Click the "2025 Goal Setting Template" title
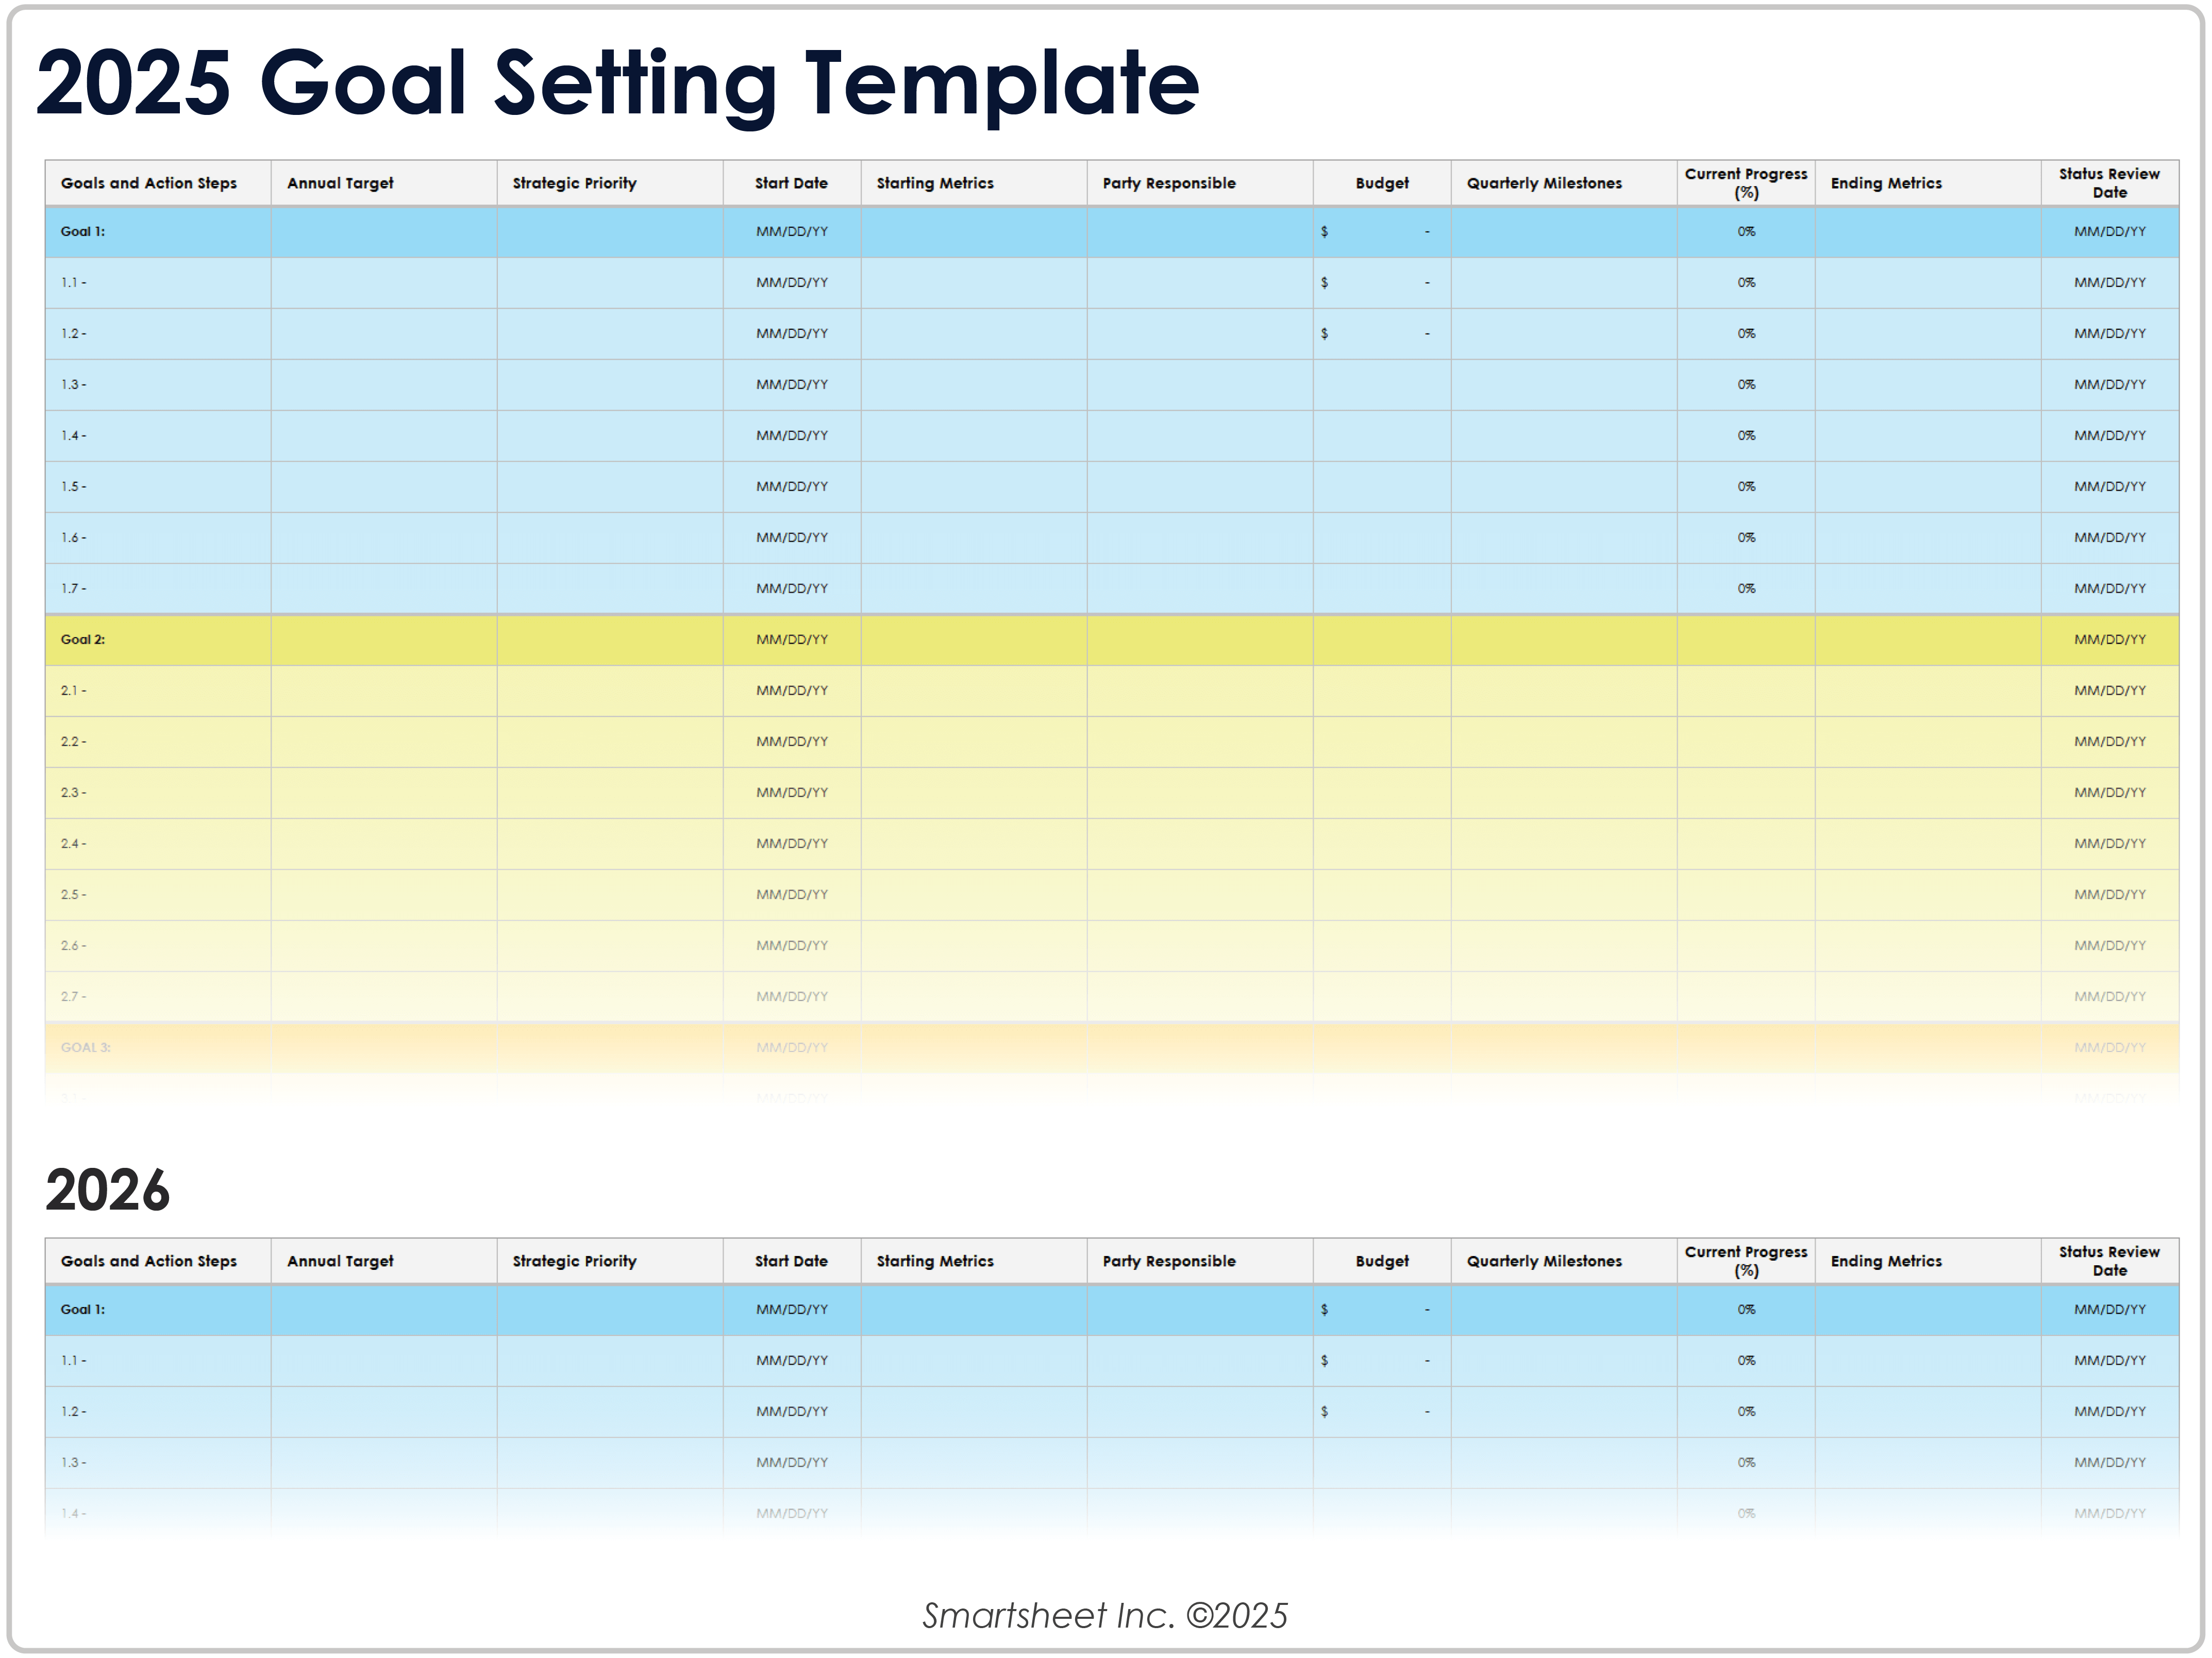 (617, 83)
